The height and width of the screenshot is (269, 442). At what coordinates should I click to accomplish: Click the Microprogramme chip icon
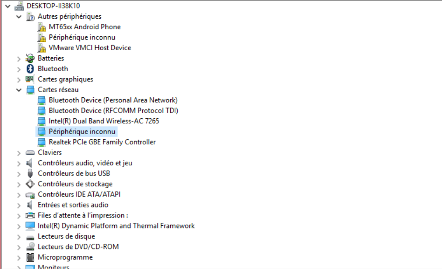(30, 257)
